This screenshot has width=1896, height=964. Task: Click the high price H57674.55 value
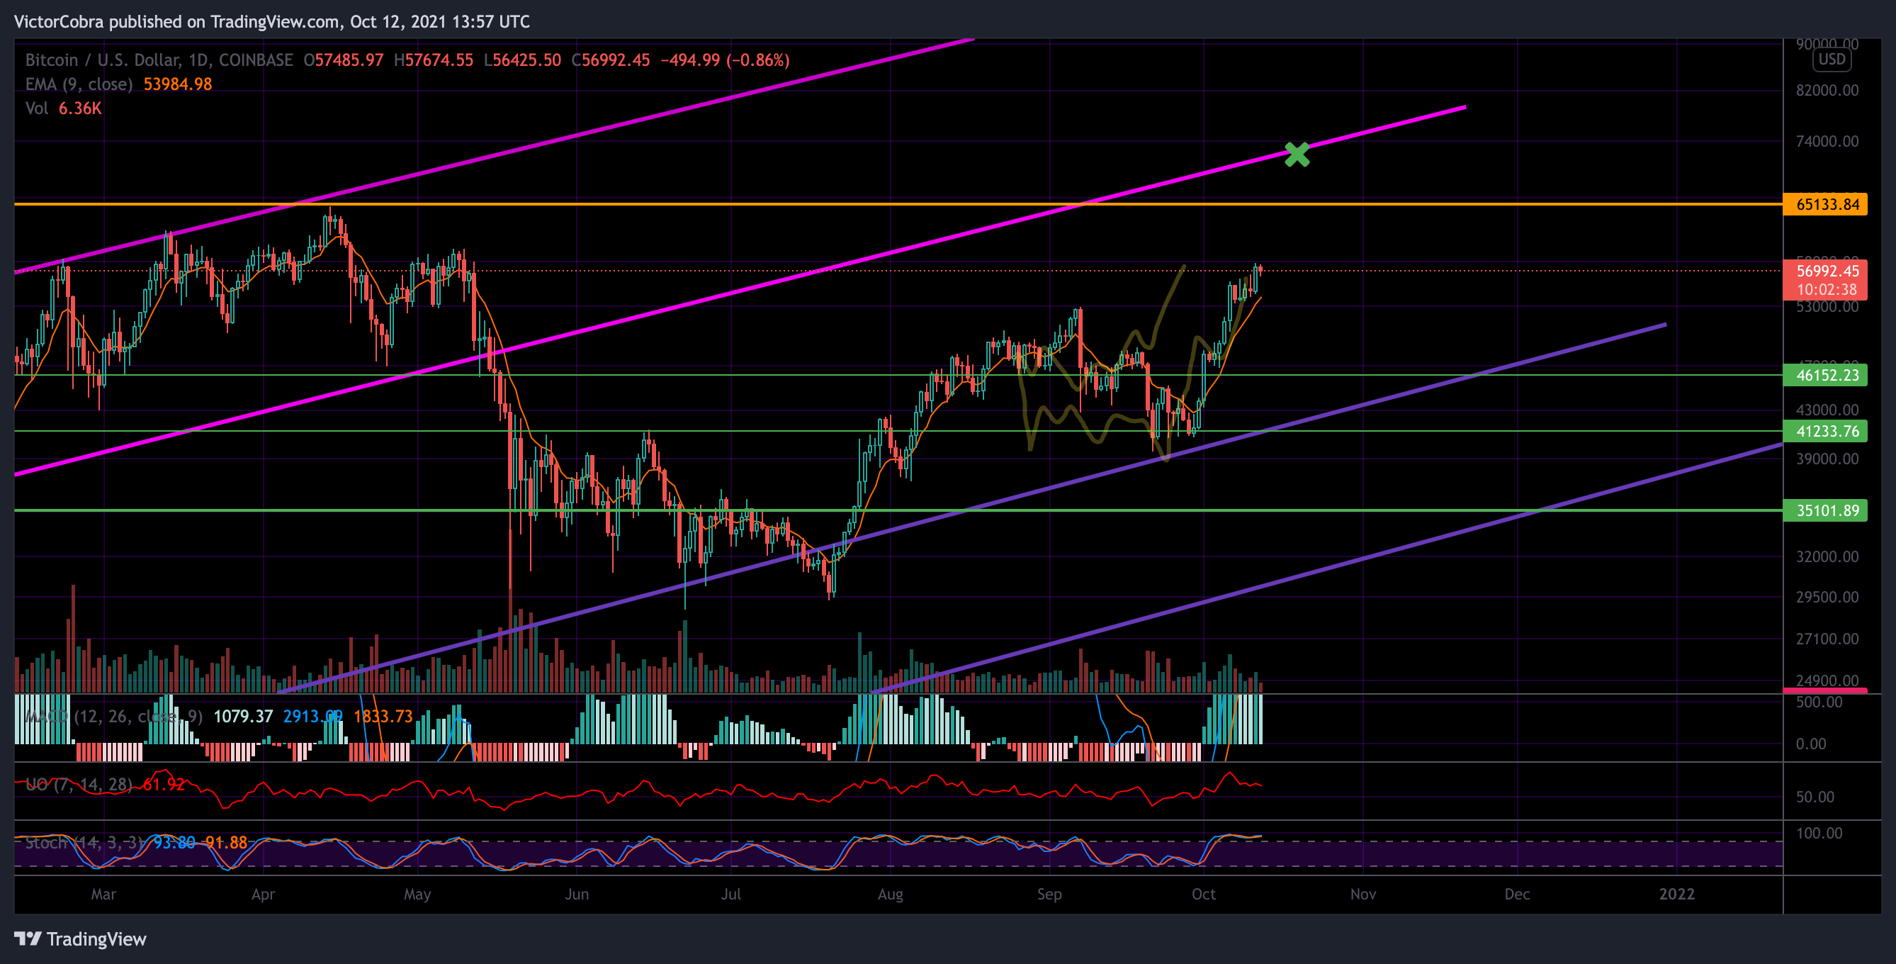434,60
